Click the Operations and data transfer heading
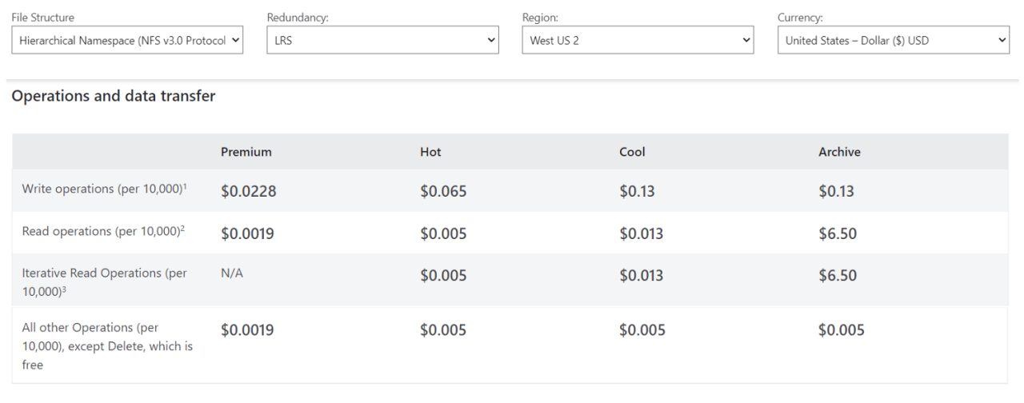The height and width of the screenshot is (403, 1024). pyautogui.click(x=114, y=96)
